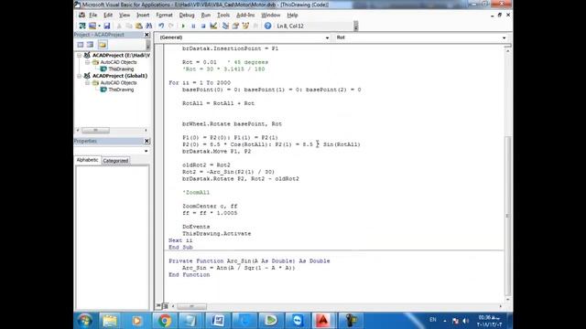The width and height of the screenshot is (586, 329).
Task: Click View Code icon in Project panel
Action: click(81, 45)
